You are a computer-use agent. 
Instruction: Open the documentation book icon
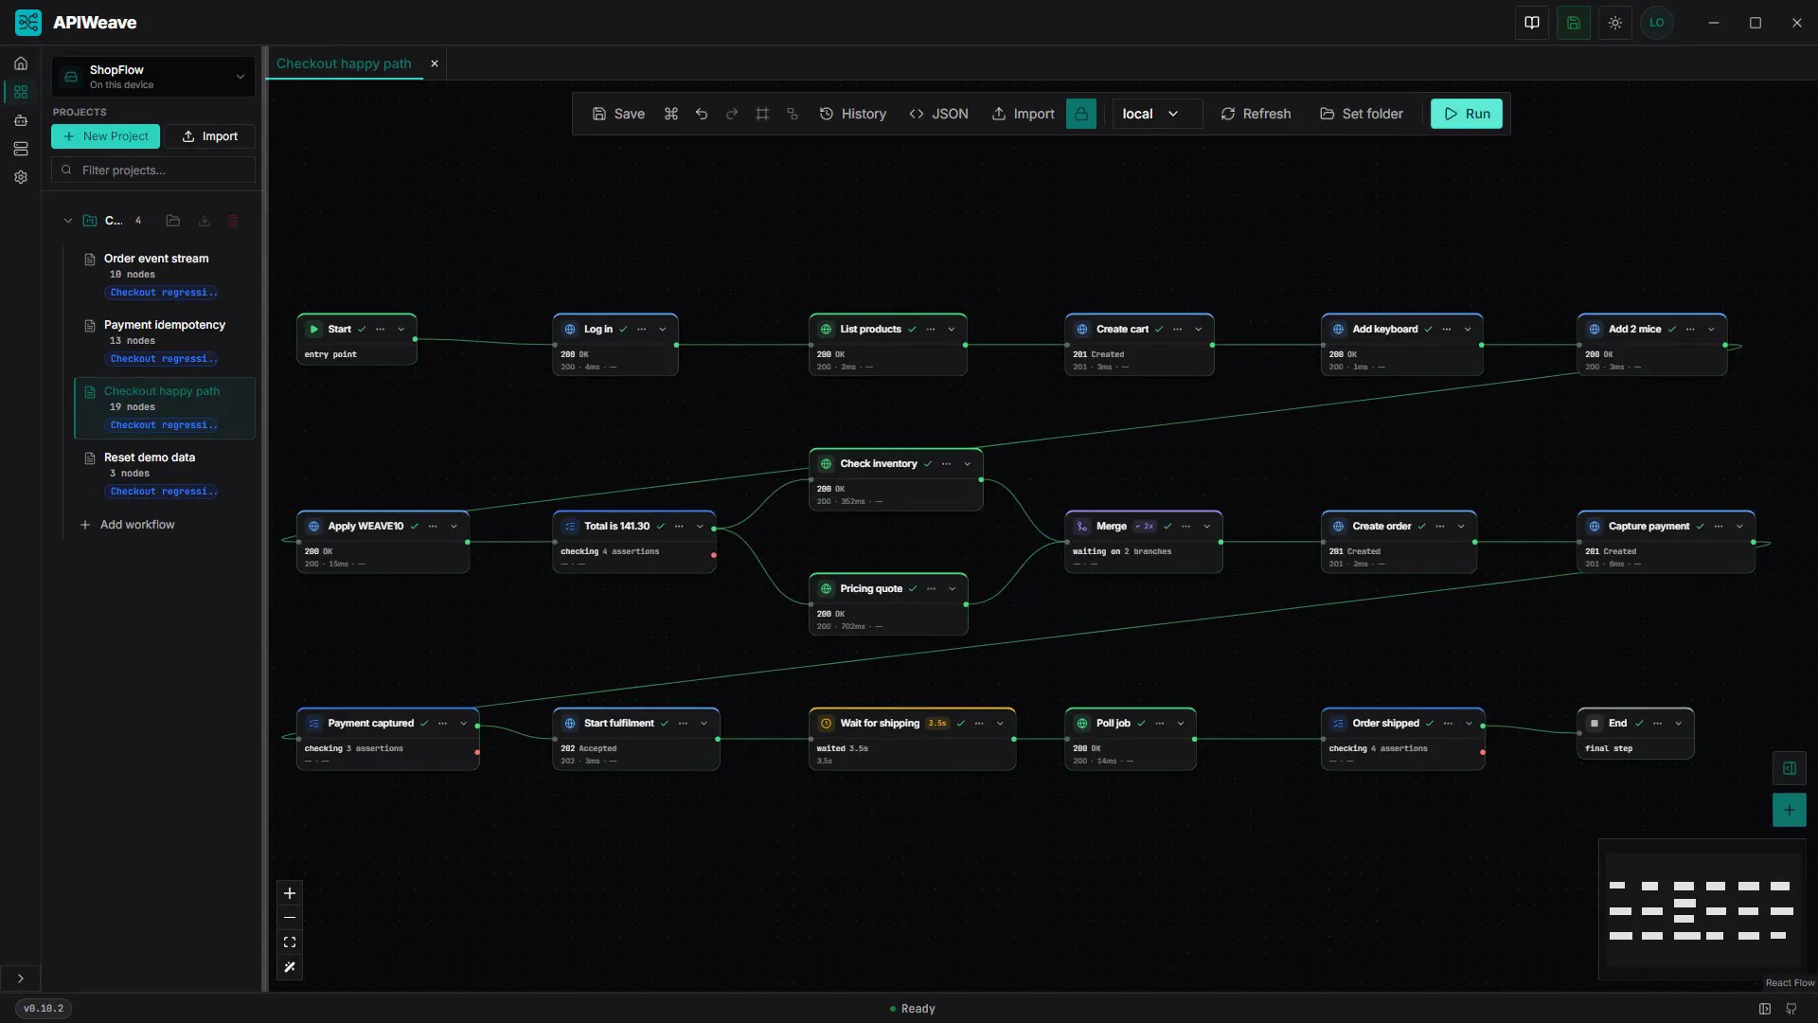(1532, 23)
